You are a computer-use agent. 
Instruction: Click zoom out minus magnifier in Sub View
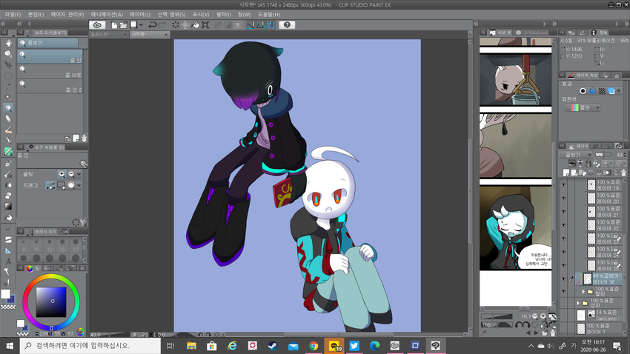535,316
